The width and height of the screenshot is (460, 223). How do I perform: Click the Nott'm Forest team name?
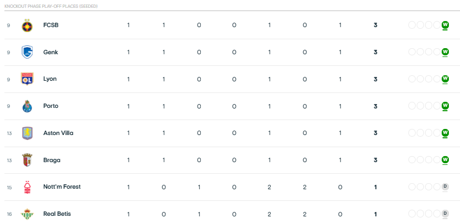click(x=62, y=186)
